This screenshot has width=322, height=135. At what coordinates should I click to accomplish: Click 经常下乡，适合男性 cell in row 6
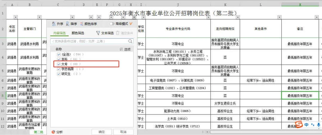261,80
